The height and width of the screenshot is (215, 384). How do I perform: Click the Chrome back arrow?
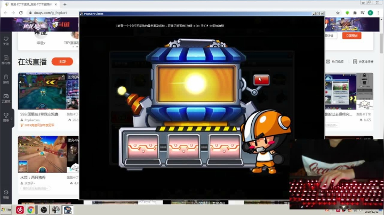pos(6,13)
